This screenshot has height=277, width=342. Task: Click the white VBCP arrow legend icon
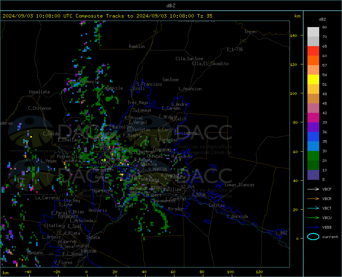coord(313,189)
